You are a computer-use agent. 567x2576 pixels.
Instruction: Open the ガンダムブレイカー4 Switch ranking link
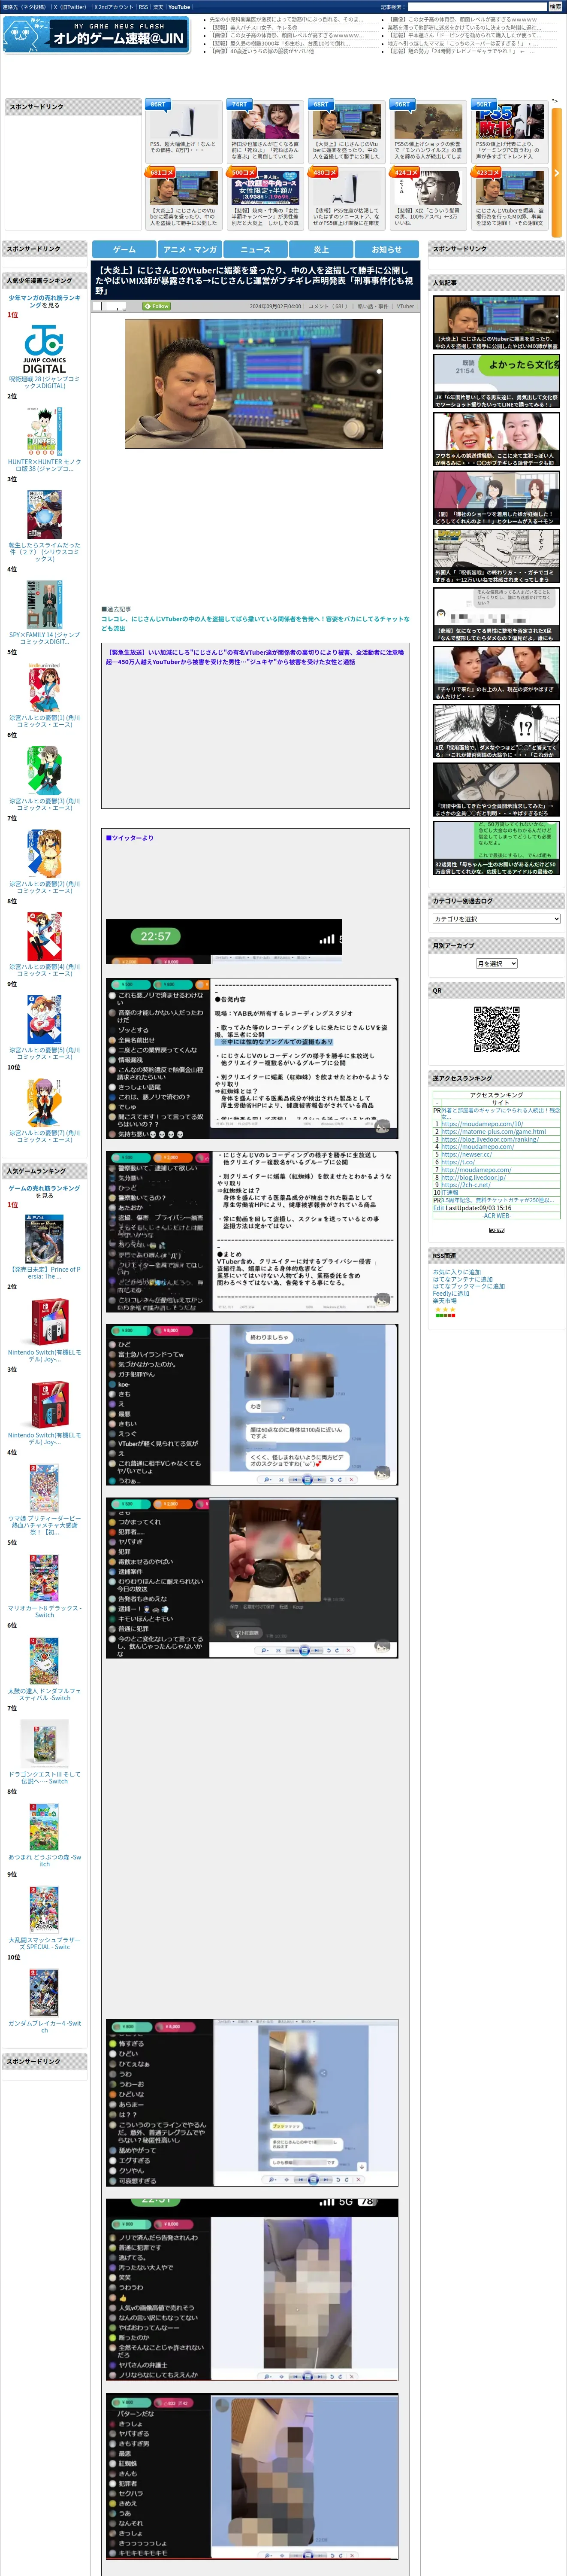coord(44,2026)
